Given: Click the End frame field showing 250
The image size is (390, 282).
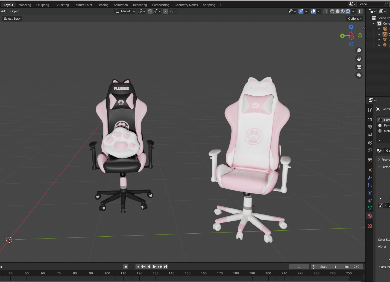Looking at the screenshot, I should [x=352, y=266].
